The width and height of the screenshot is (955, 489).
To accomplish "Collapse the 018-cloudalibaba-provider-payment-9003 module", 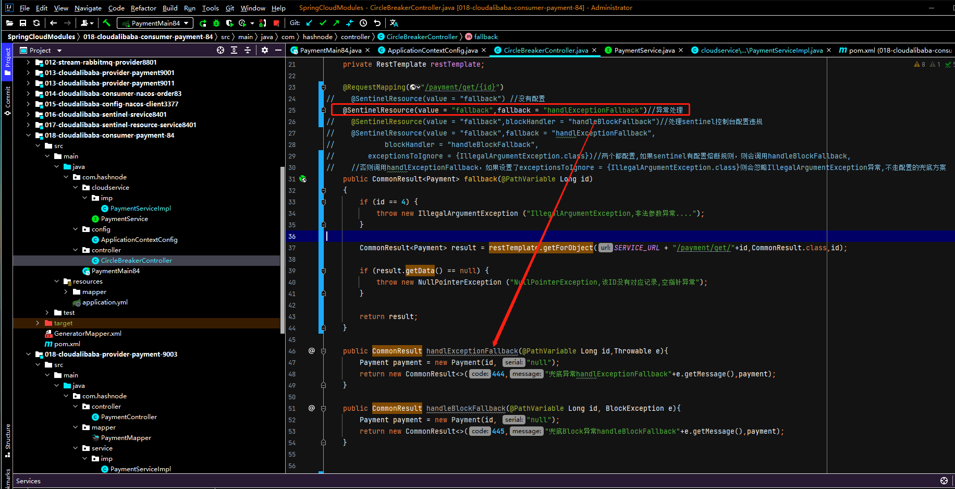I will click(28, 354).
